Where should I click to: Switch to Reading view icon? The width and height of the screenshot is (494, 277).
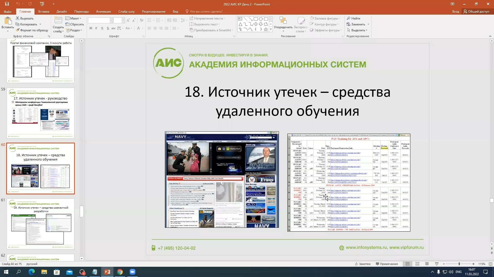point(427,264)
